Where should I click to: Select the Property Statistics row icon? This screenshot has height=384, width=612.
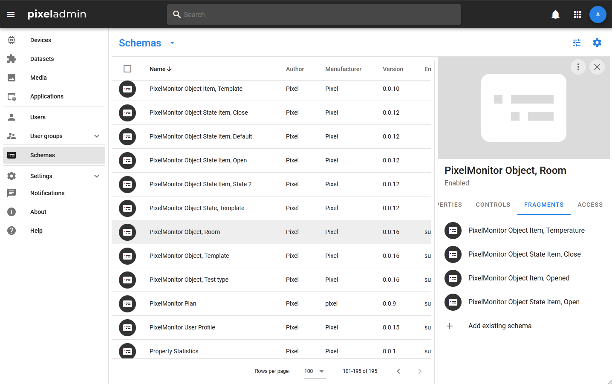tap(127, 351)
